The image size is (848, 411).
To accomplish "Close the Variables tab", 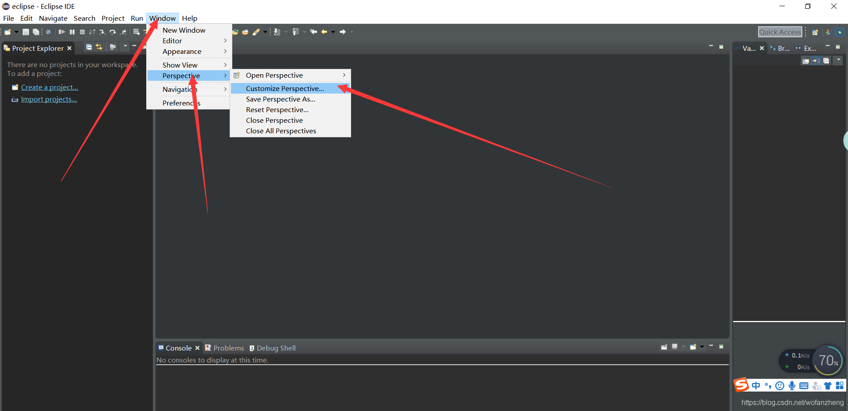I will (x=762, y=48).
